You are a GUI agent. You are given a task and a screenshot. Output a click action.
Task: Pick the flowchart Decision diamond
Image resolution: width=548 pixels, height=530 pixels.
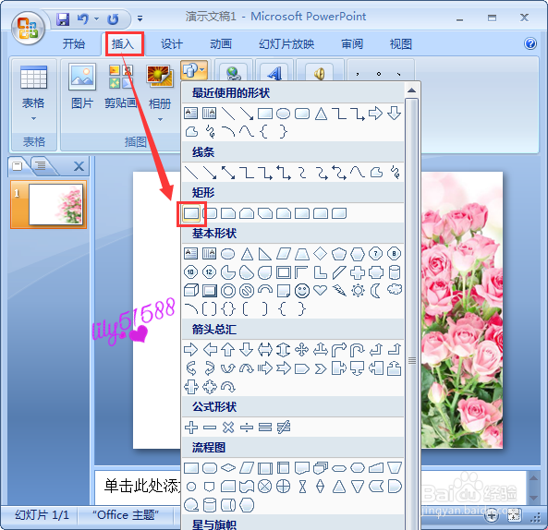(228, 468)
